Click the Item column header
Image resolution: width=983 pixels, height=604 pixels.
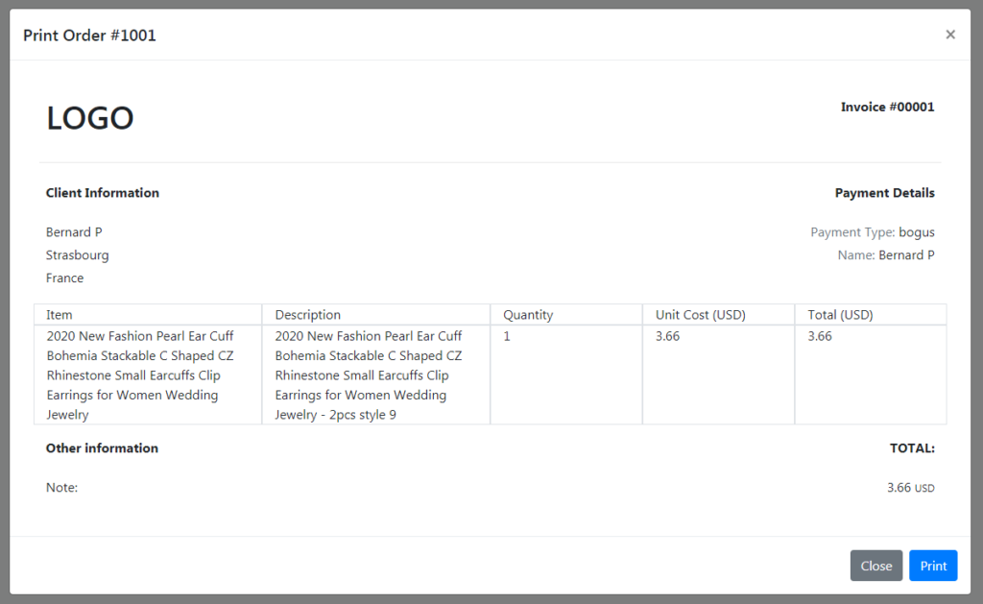148,315
